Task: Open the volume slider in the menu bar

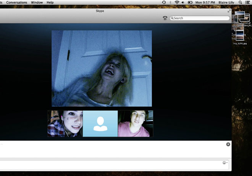Action: pyautogui.click(x=183, y=3)
